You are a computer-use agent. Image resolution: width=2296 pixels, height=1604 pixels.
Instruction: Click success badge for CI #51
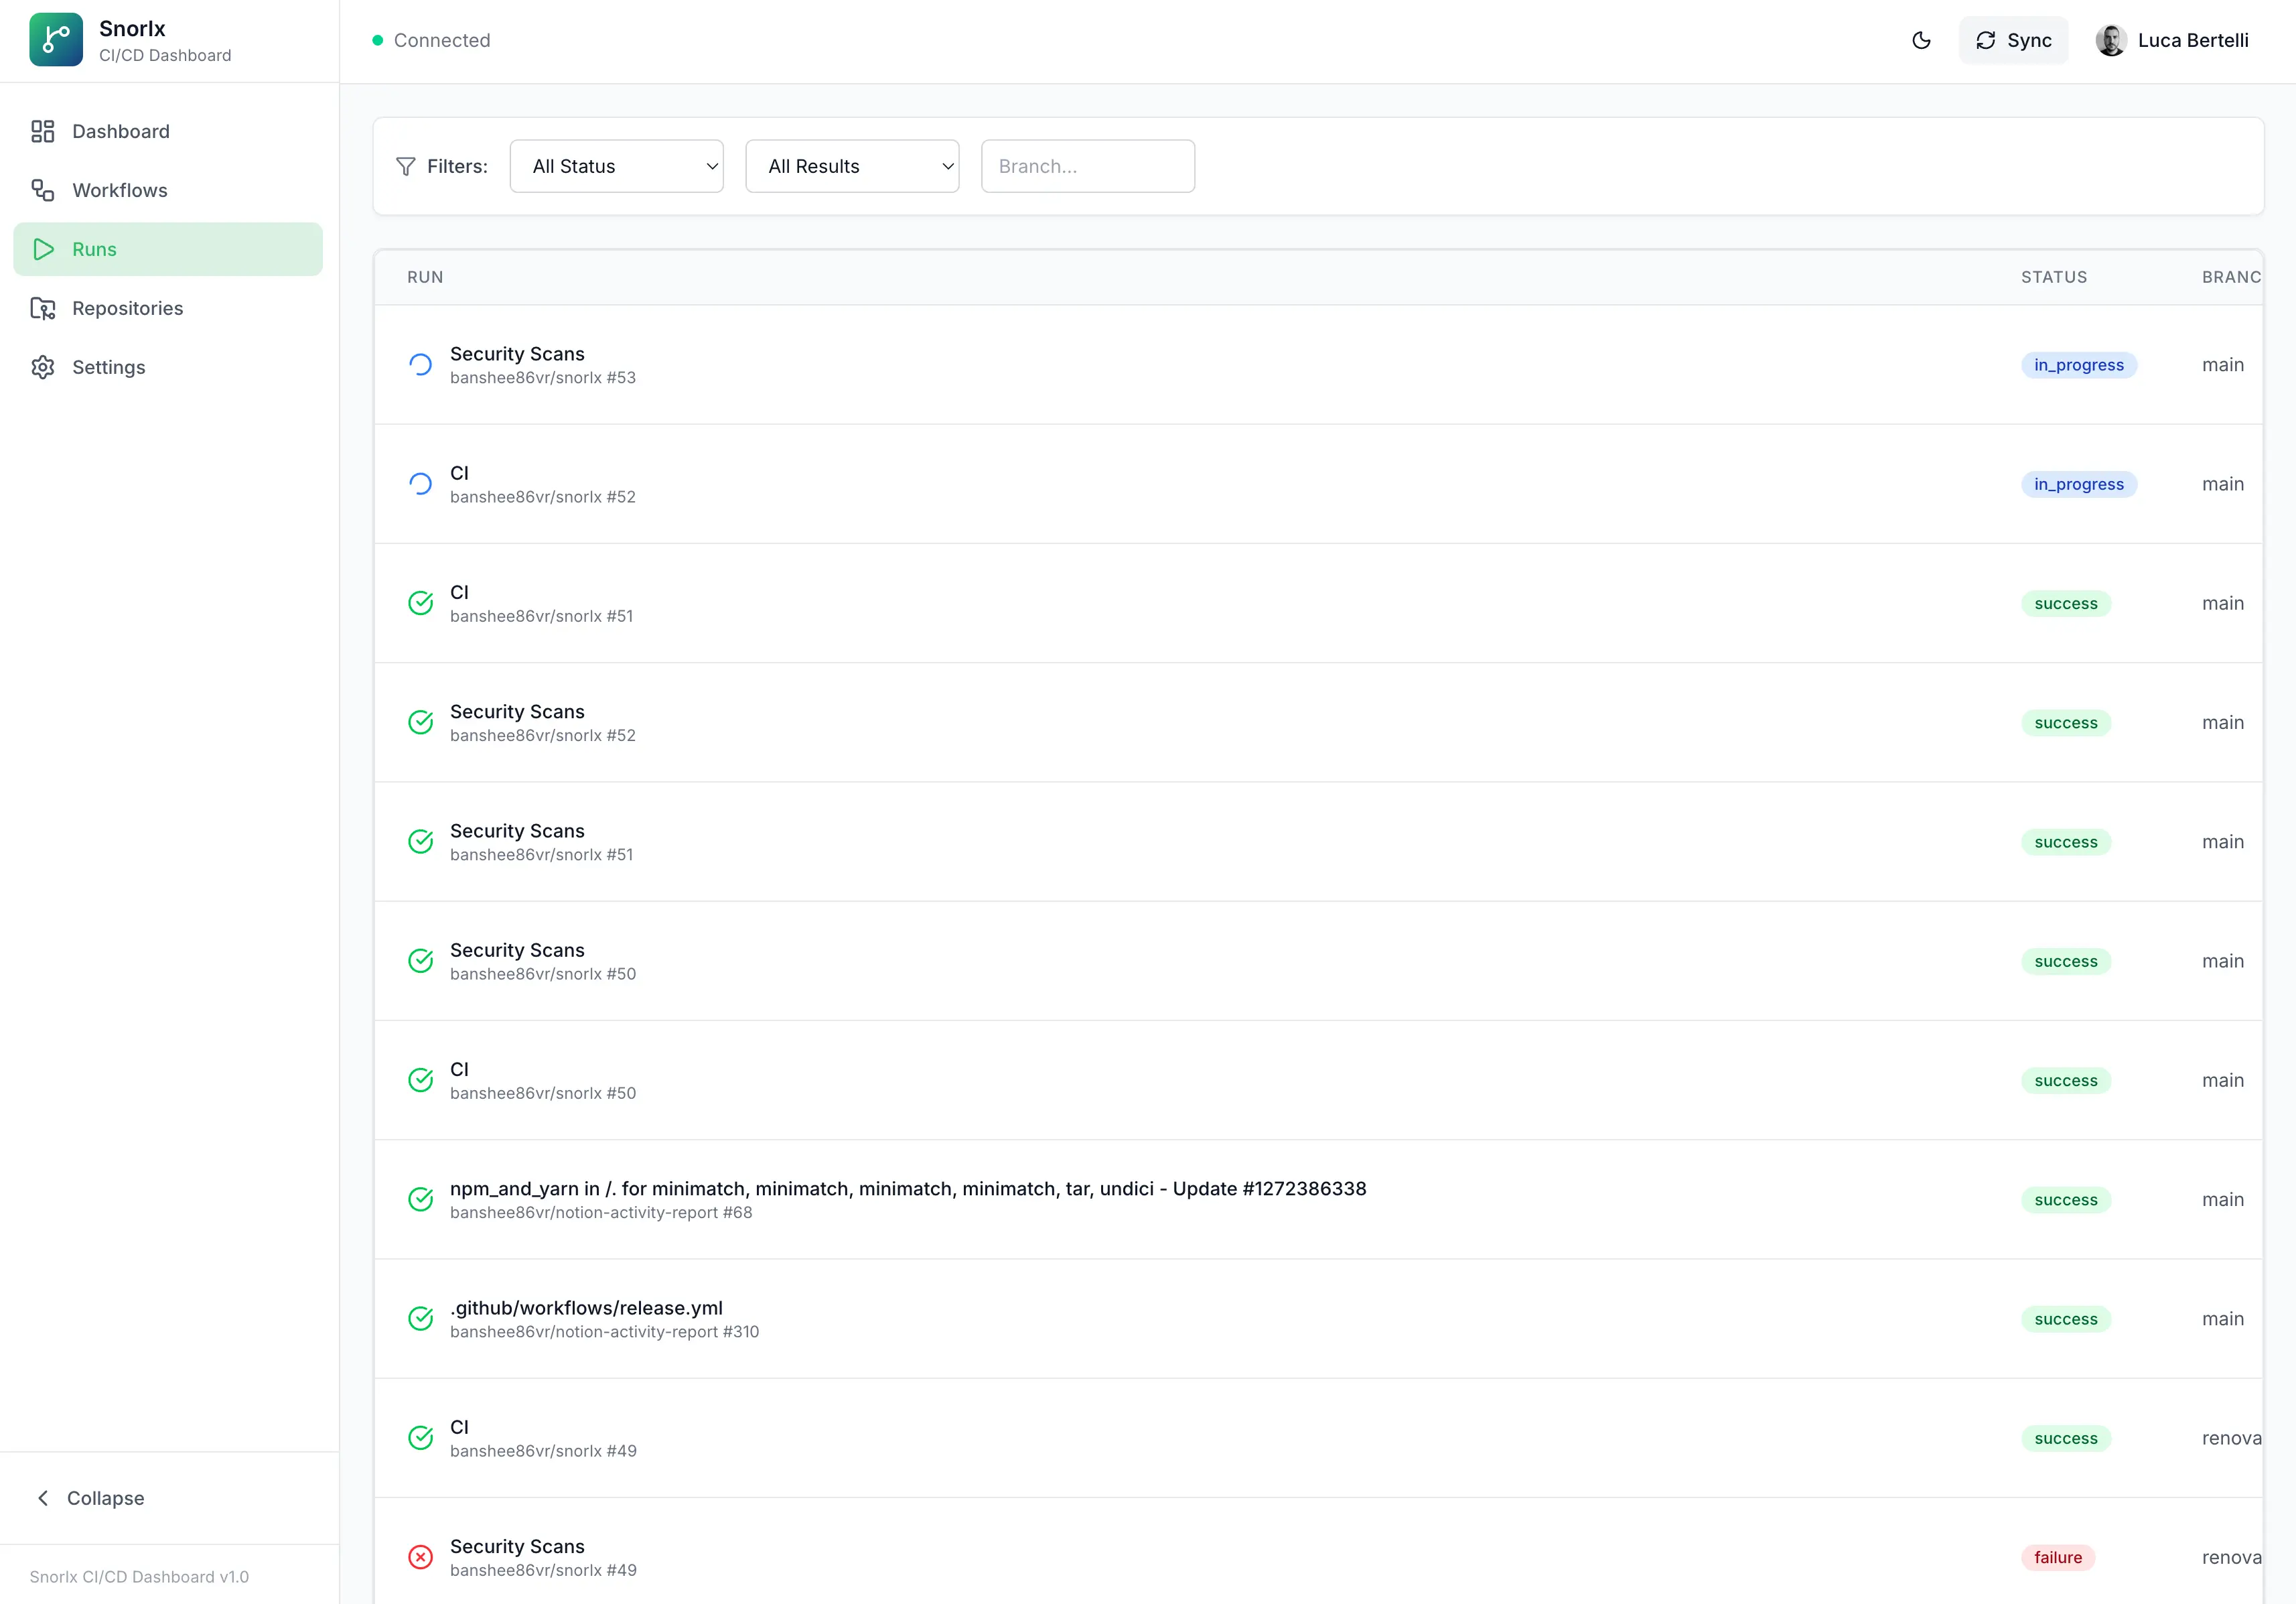click(2066, 604)
